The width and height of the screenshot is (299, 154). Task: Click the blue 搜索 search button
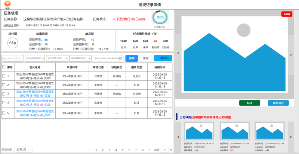[132, 58]
